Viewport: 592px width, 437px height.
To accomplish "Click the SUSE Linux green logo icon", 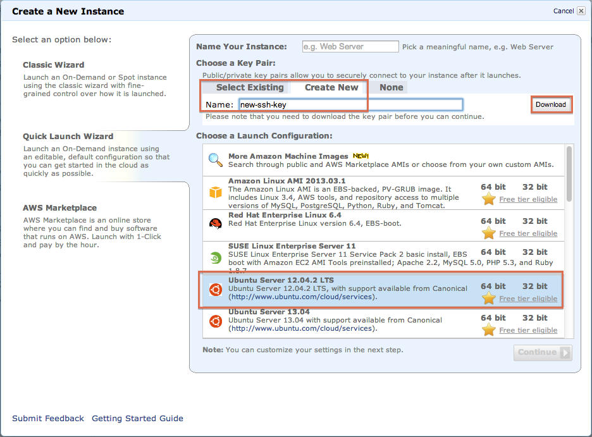I will pos(216,258).
